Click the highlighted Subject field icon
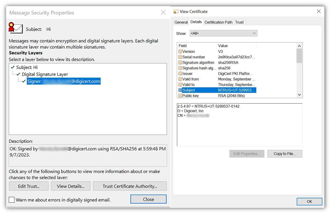Viewport: 331px width, 214px height. pos(181,90)
